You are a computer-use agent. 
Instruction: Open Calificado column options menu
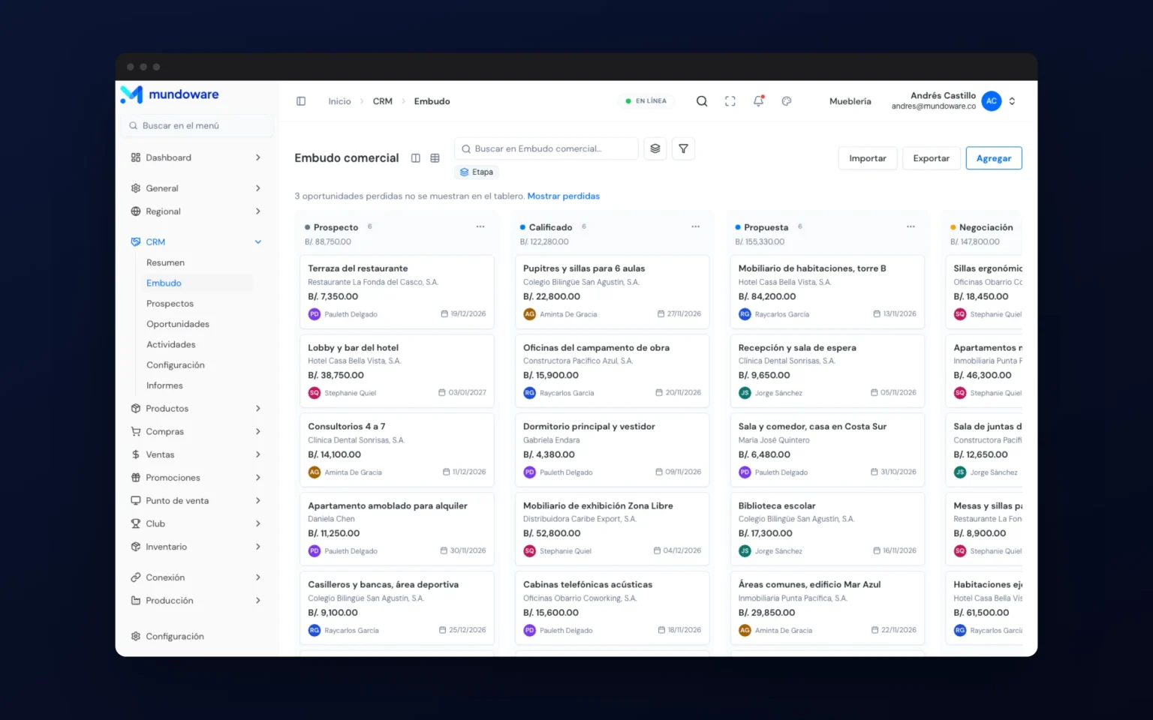[696, 226]
